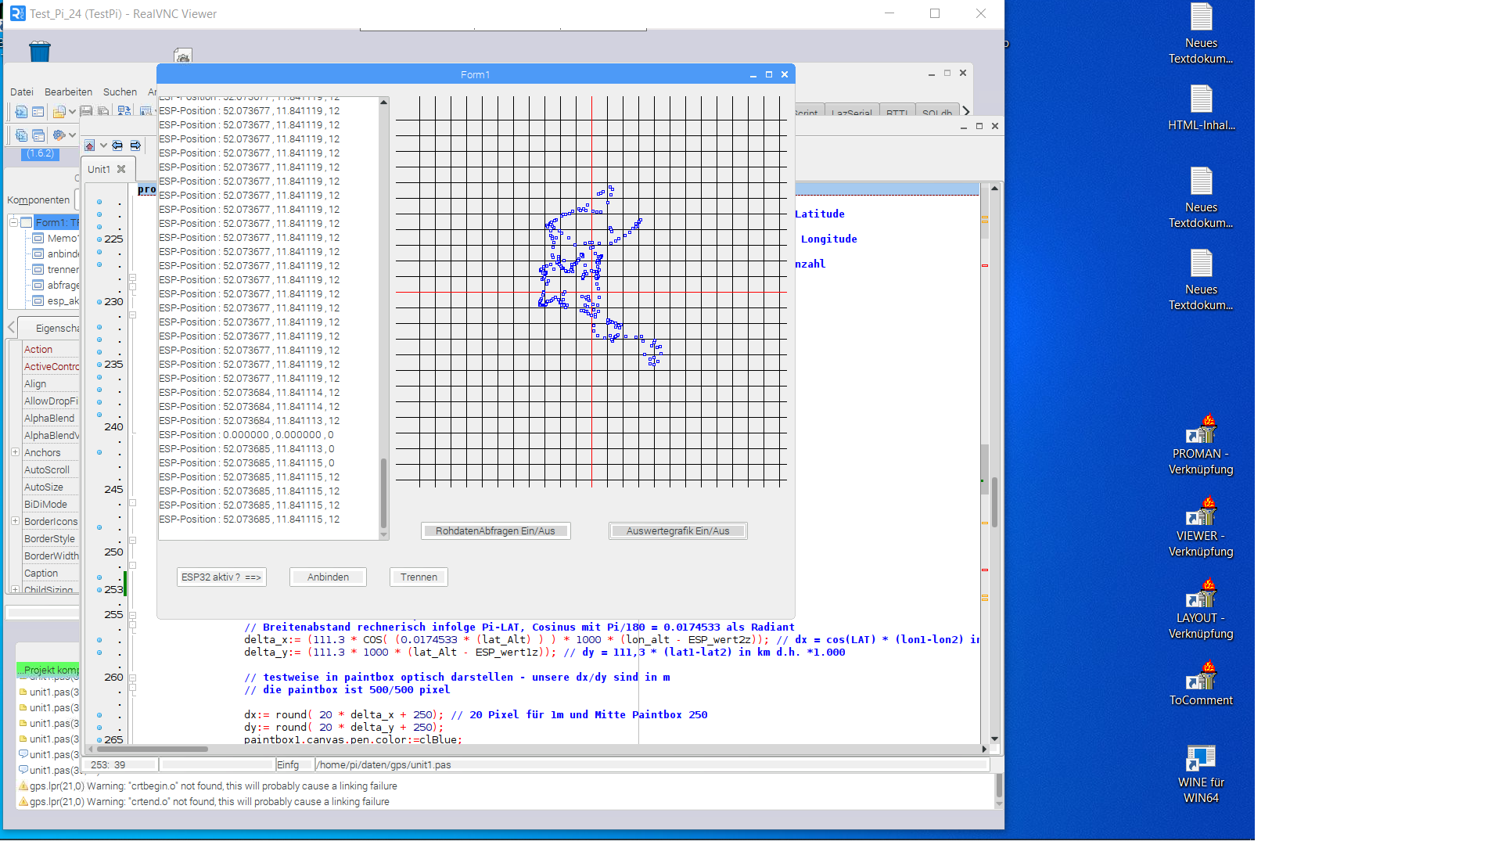Click the build gear icon
1502x845 pixels.
[x=59, y=135]
